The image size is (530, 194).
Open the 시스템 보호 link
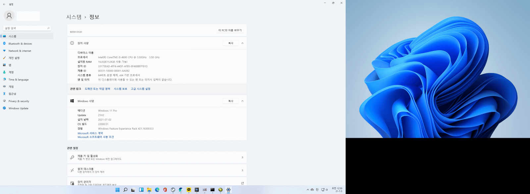[x=121, y=89]
